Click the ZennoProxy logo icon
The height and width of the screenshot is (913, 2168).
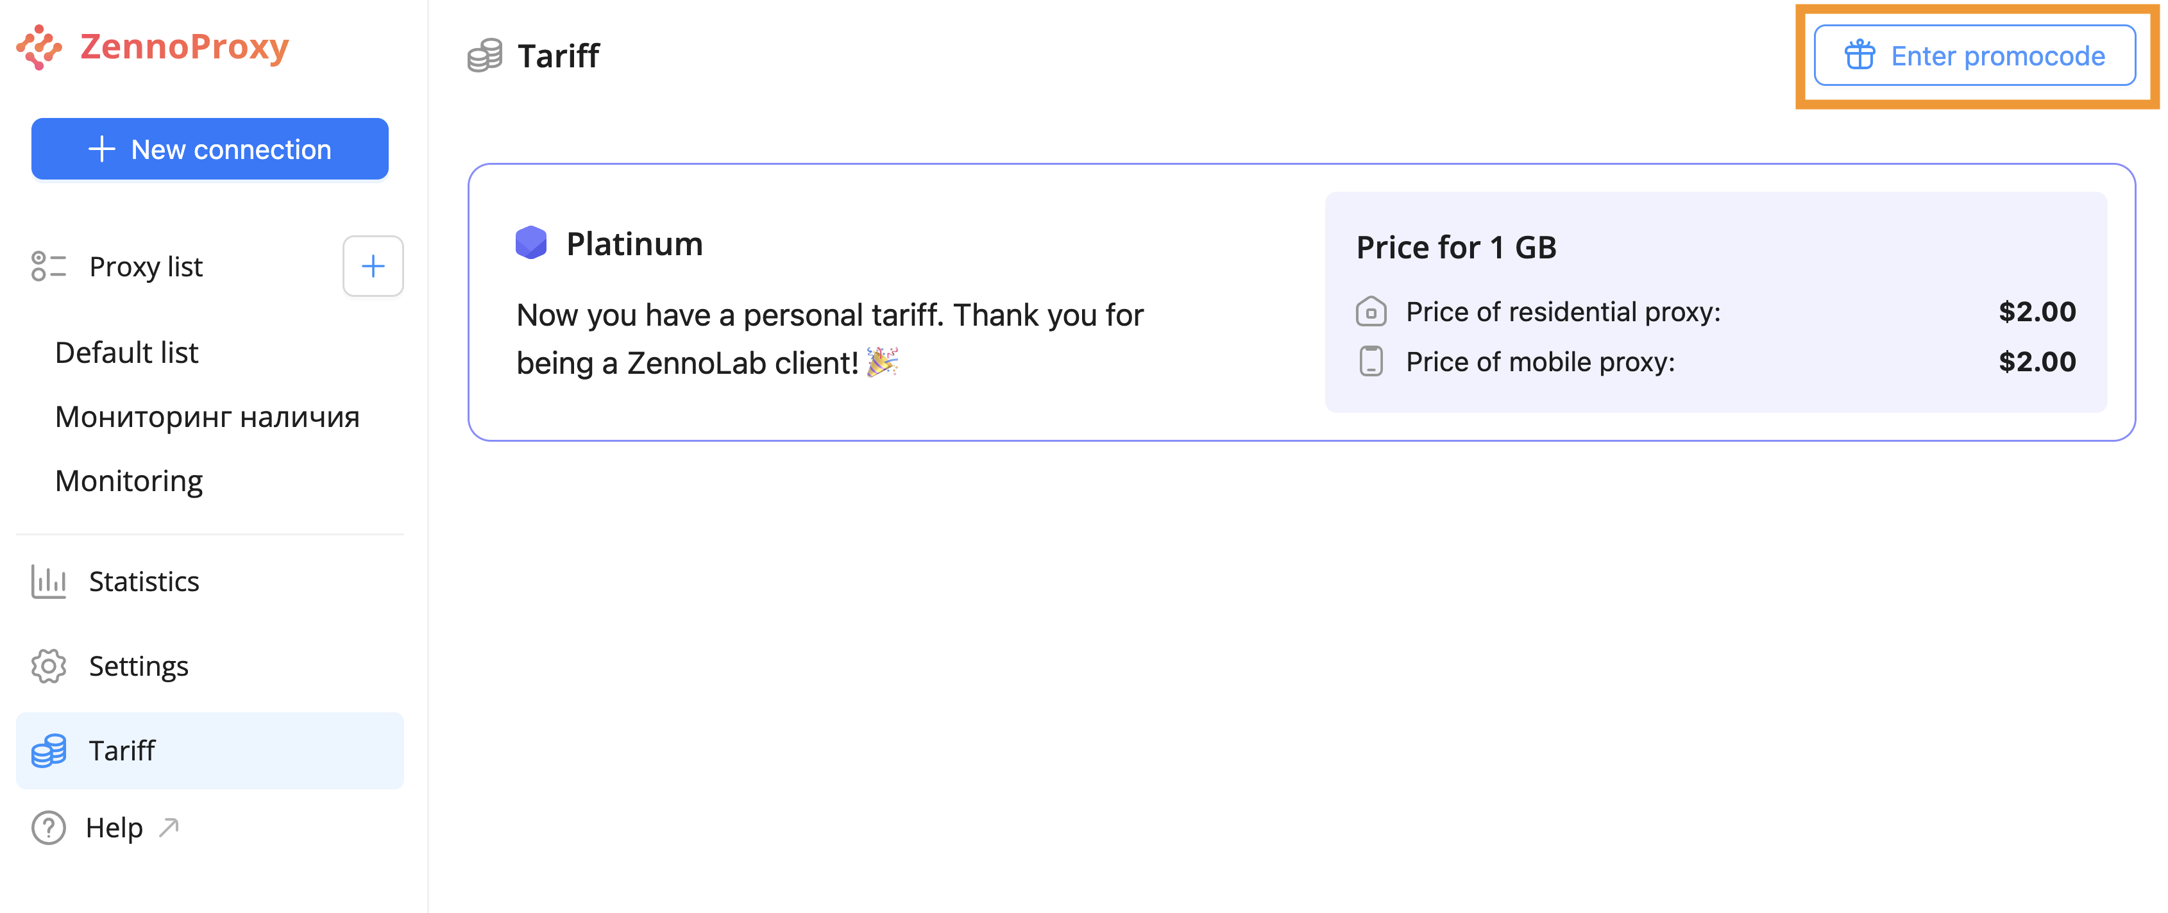tap(38, 47)
